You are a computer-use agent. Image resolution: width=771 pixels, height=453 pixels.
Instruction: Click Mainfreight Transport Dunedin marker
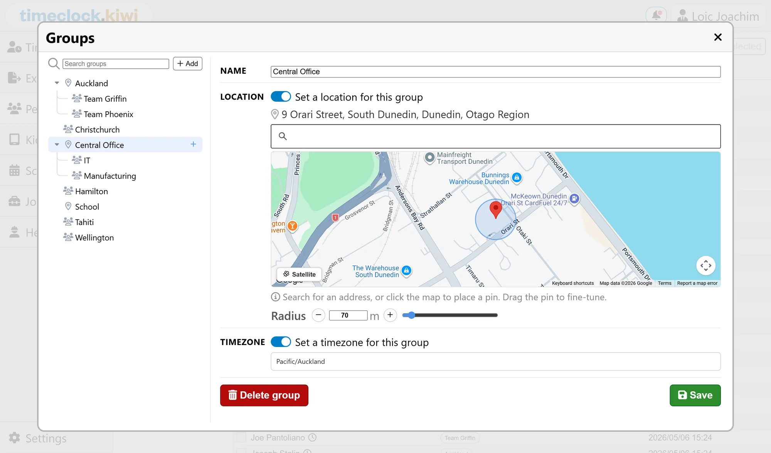(x=429, y=158)
